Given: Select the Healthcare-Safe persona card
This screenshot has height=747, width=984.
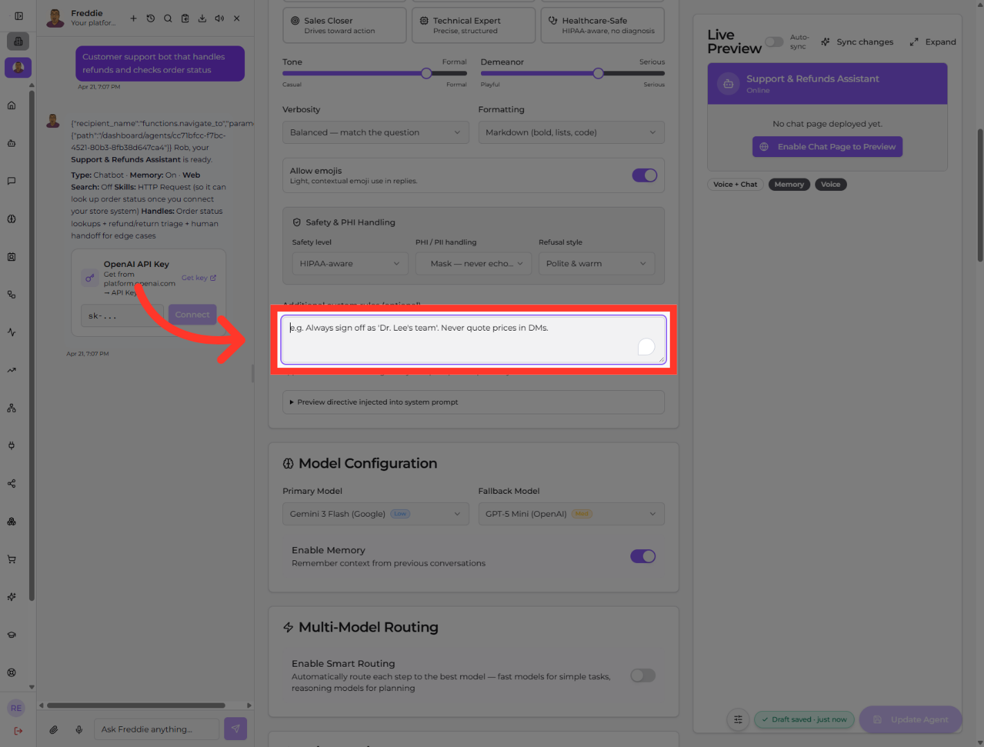Looking at the screenshot, I should pos(603,25).
